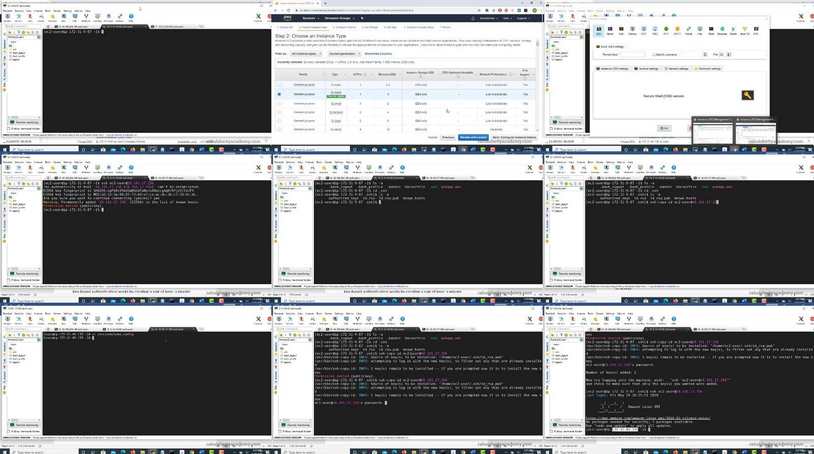The image size is (814, 454).
Task: Select SFTP session type in session settings
Action: point(677,30)
